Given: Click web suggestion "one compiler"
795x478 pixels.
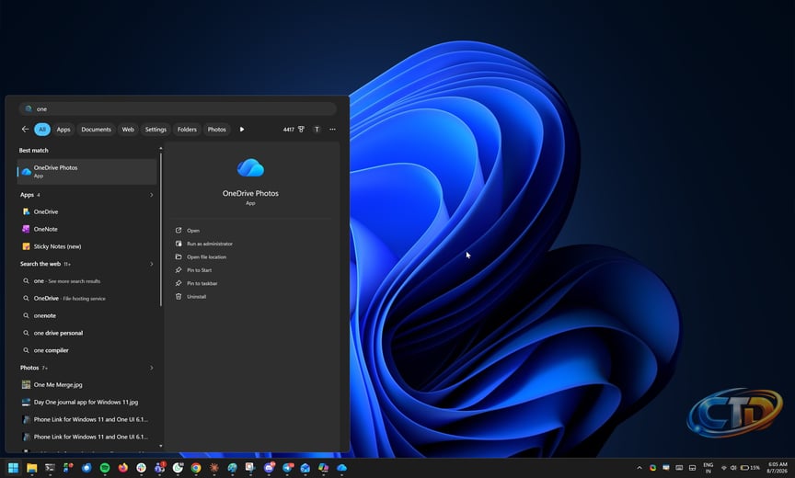Looking at the screenshot, I should (x=86, y=350).
